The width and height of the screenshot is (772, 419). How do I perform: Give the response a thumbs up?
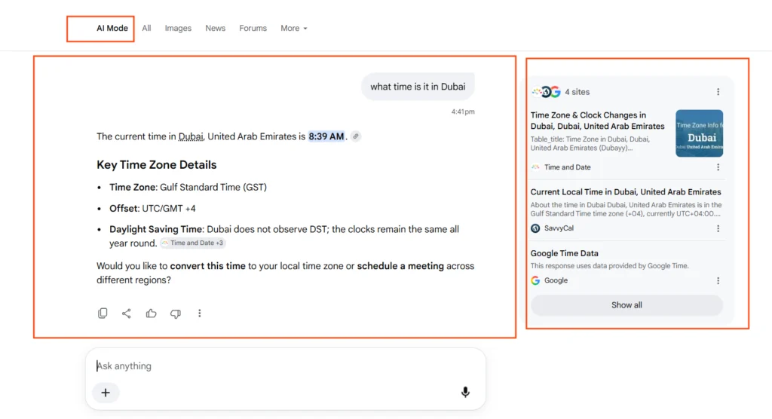(x=151, y=313)
